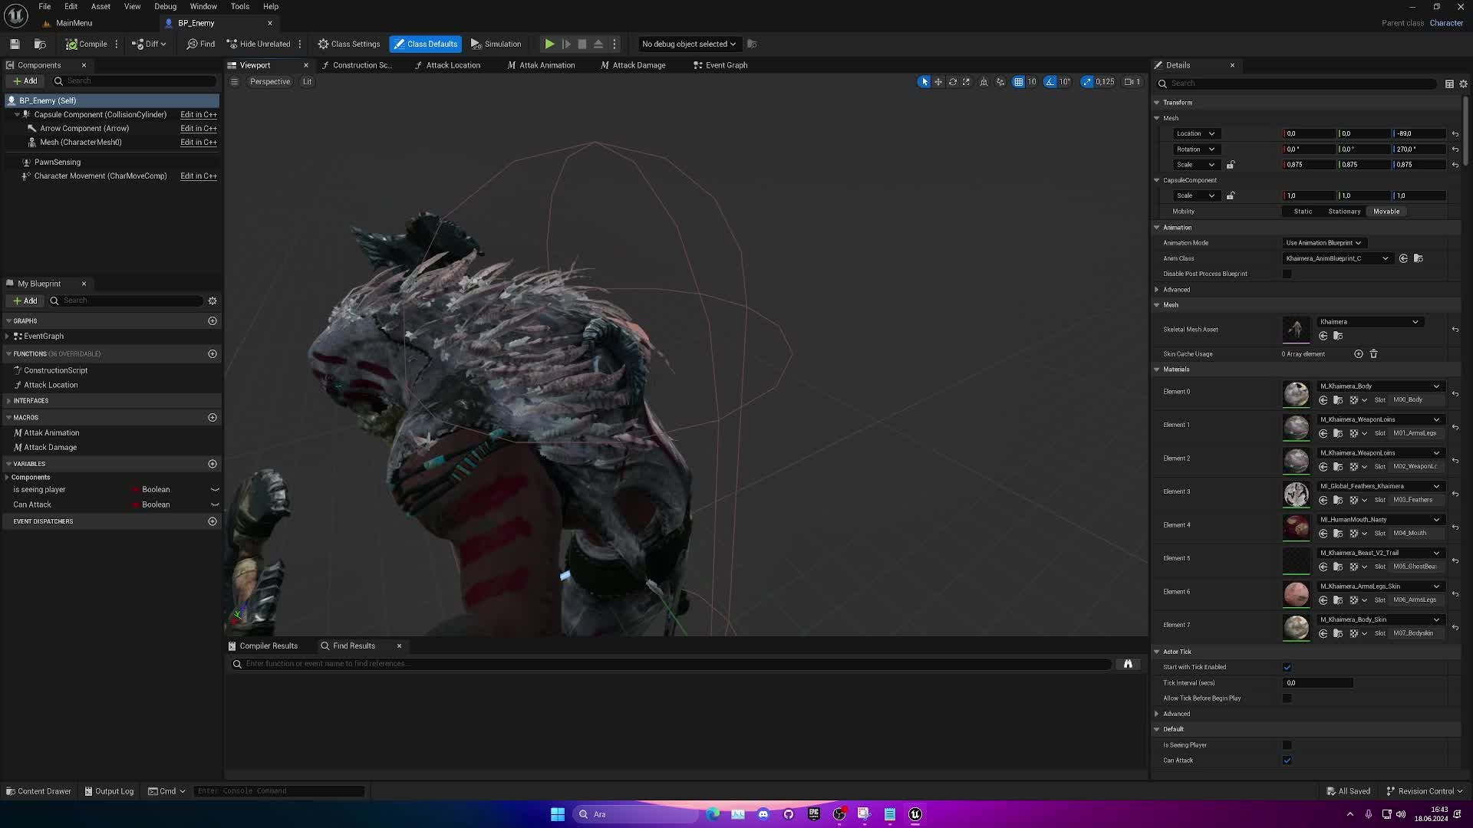The width and height of the screenshot is (1473, 828).
Task: Add a new event dispatcher
Action: pyautogui.click(x=213, y=521)
